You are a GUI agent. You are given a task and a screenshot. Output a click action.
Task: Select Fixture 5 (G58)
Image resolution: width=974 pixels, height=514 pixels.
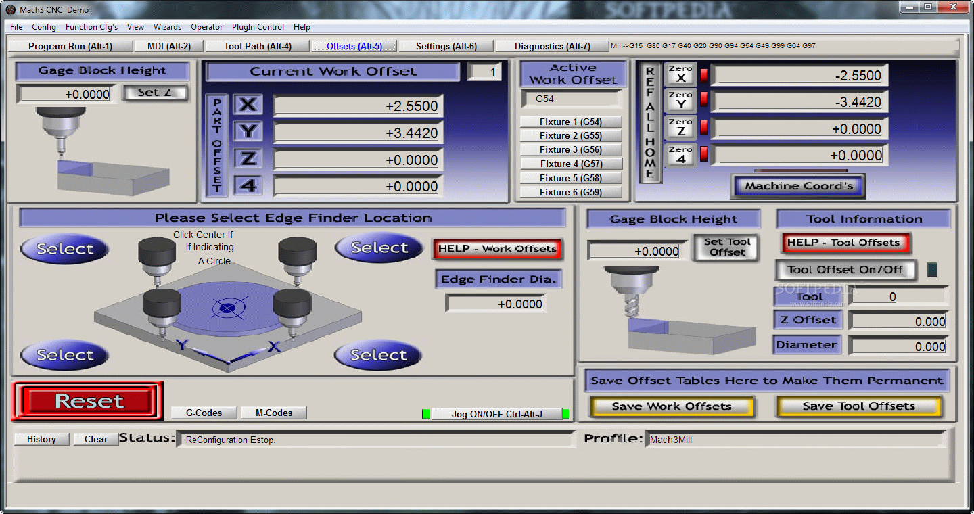[571, 178]
